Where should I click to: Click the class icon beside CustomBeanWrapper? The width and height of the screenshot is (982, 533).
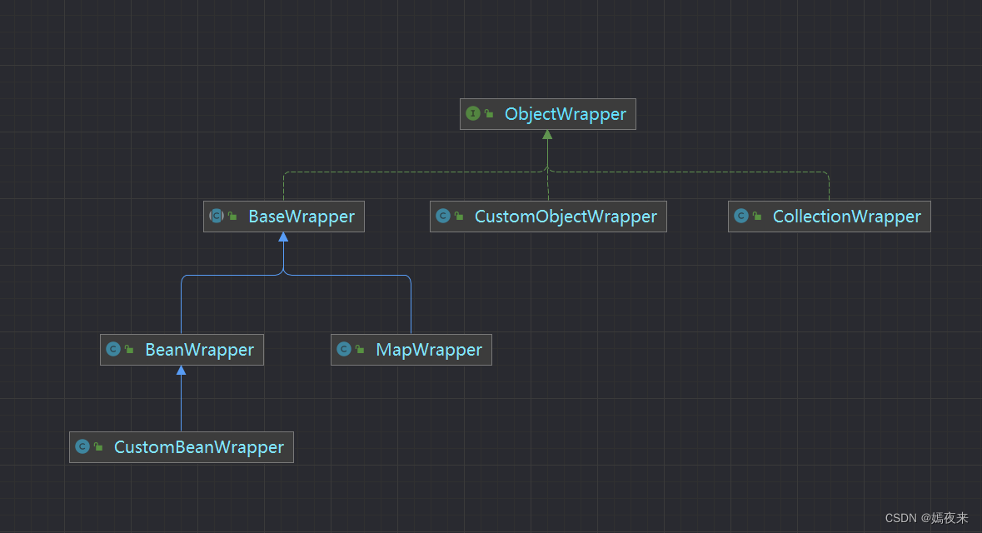point(82,446)
